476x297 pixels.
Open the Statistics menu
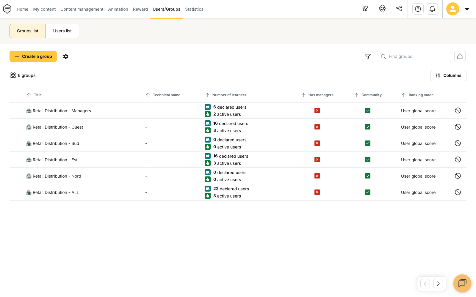(194, 9)
